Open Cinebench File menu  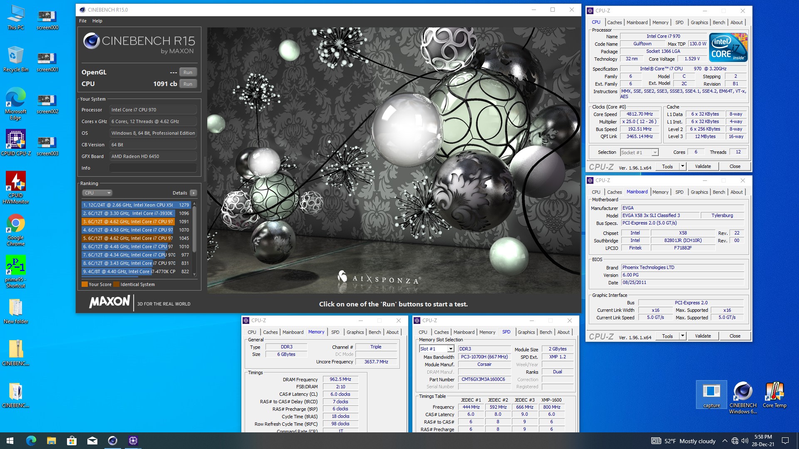[x=83, y=21]
